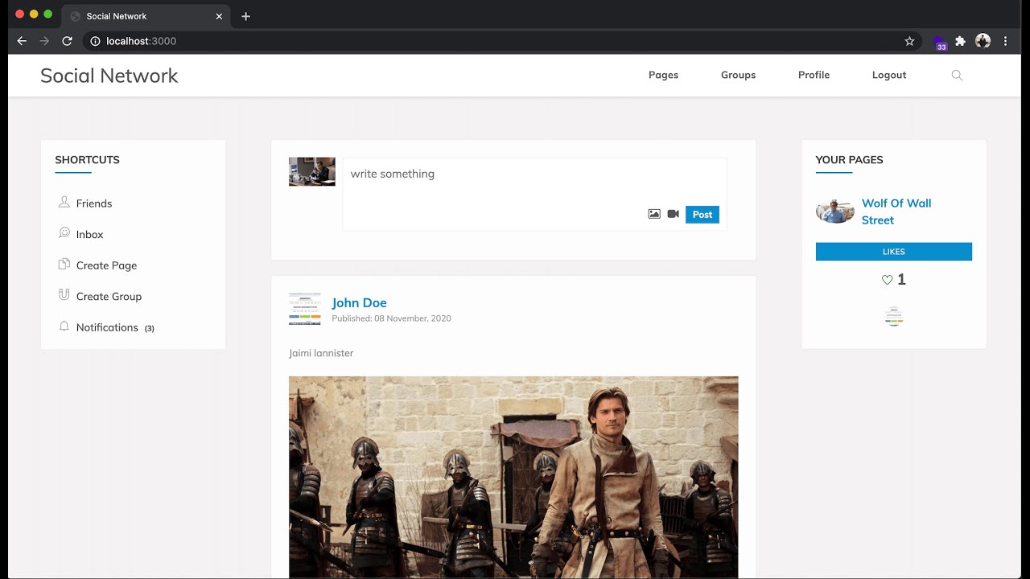
Task: Go to Profile in the top navigation
Action: coord(814,75)
